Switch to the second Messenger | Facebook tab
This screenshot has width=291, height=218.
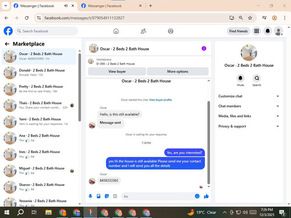112,6
